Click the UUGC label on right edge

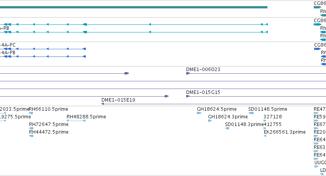tap(320, 163)
